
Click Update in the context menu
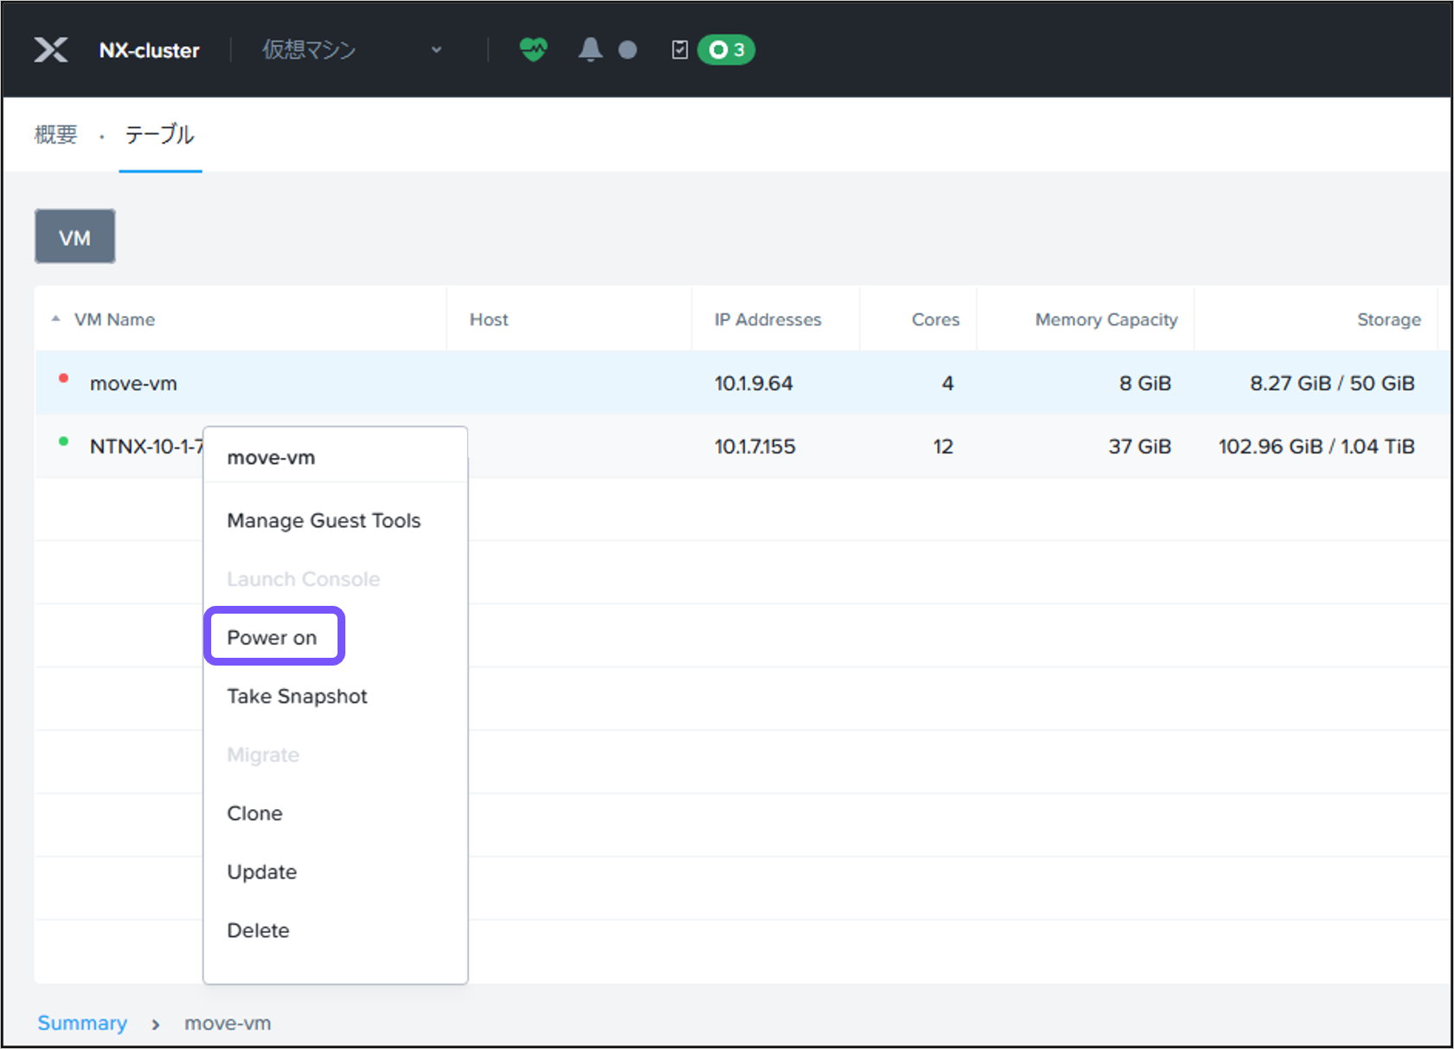261,872
